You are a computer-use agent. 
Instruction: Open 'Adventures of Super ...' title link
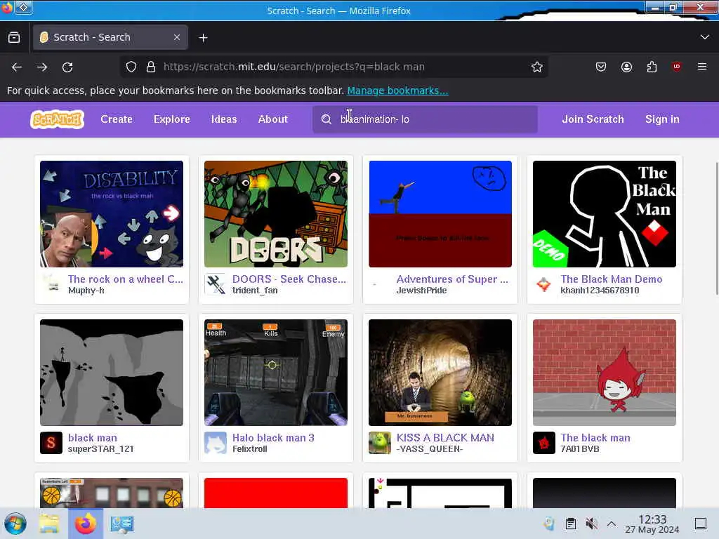coord(452,279)
